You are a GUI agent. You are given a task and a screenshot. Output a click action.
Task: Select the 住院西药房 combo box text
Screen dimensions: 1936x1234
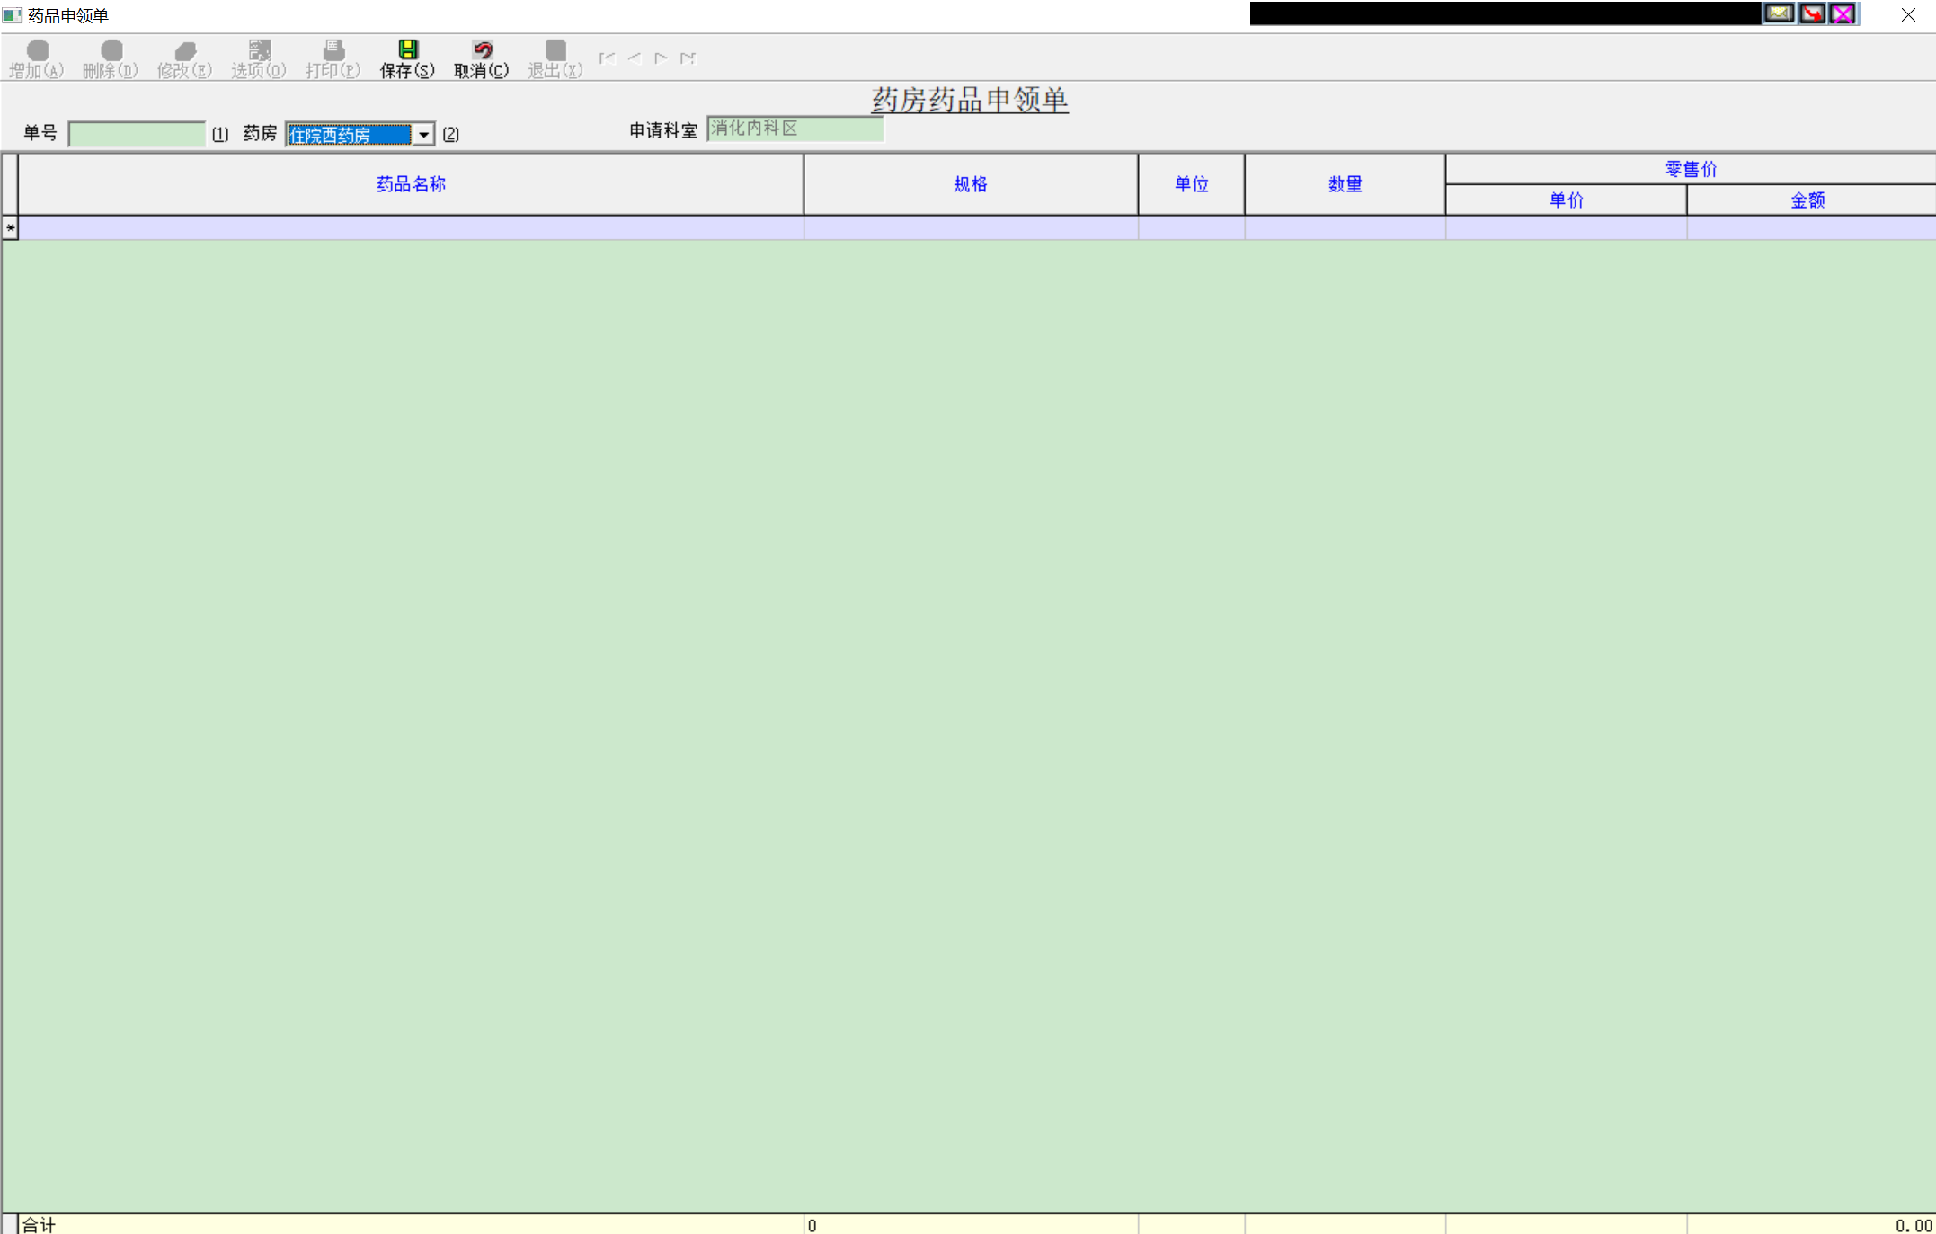(x=348, y=135)
